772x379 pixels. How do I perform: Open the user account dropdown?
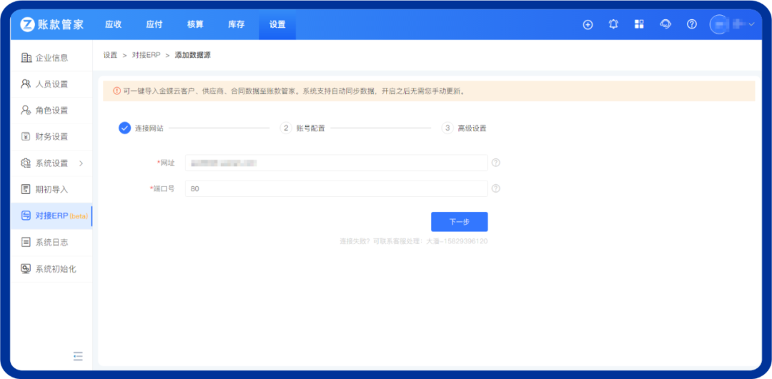pyautogui.click(x=732, y=24)
